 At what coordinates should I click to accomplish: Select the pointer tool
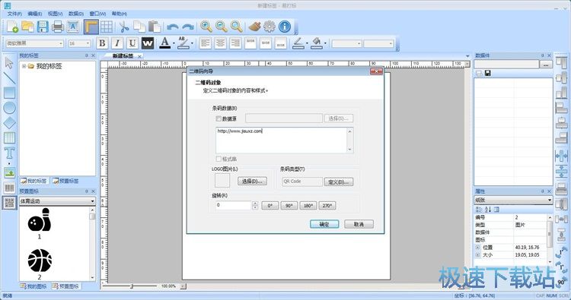click(x=9, y=63)
